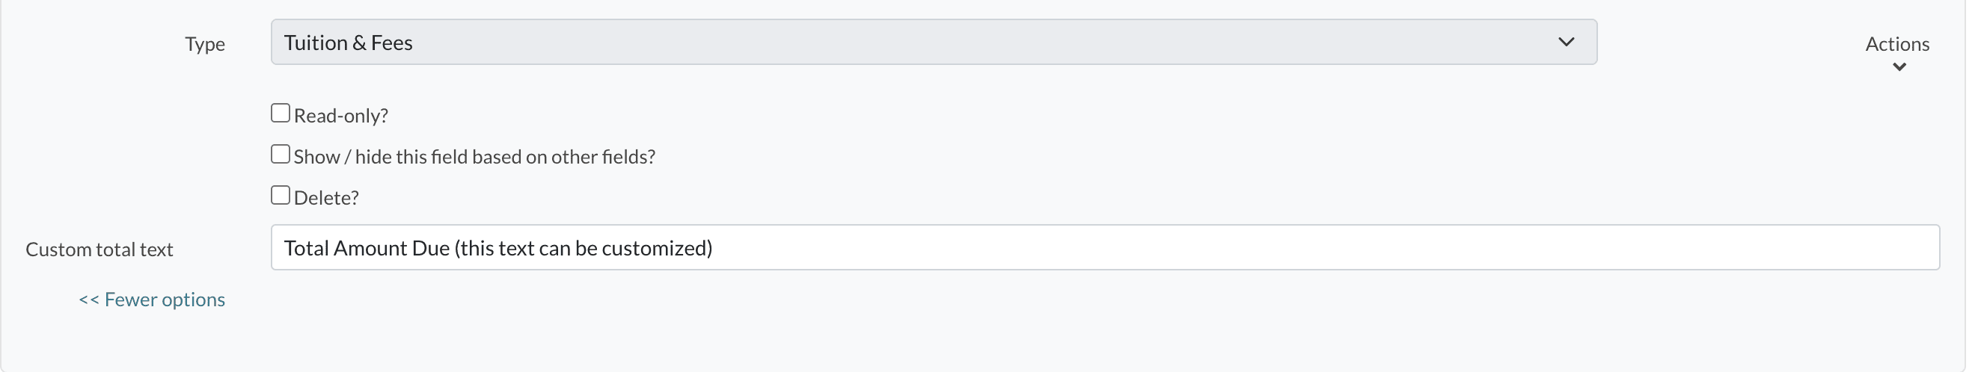This screenshot has height=372, width=1978.
Task: Click the "Custom total text" field label
Action: click(99, 250)
